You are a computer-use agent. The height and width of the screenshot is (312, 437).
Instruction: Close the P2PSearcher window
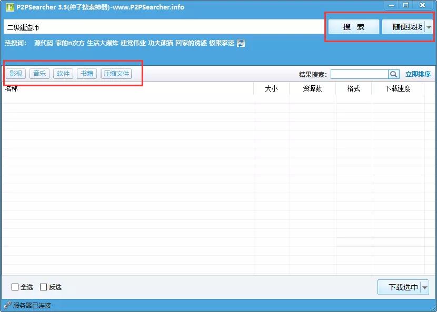tap(422, 5)
